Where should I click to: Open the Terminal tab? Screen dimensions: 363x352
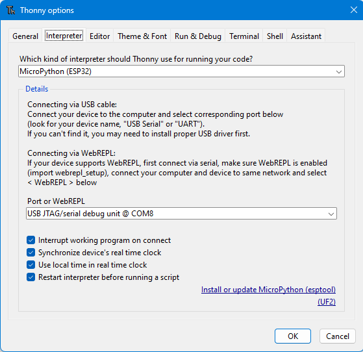[244, 36]
